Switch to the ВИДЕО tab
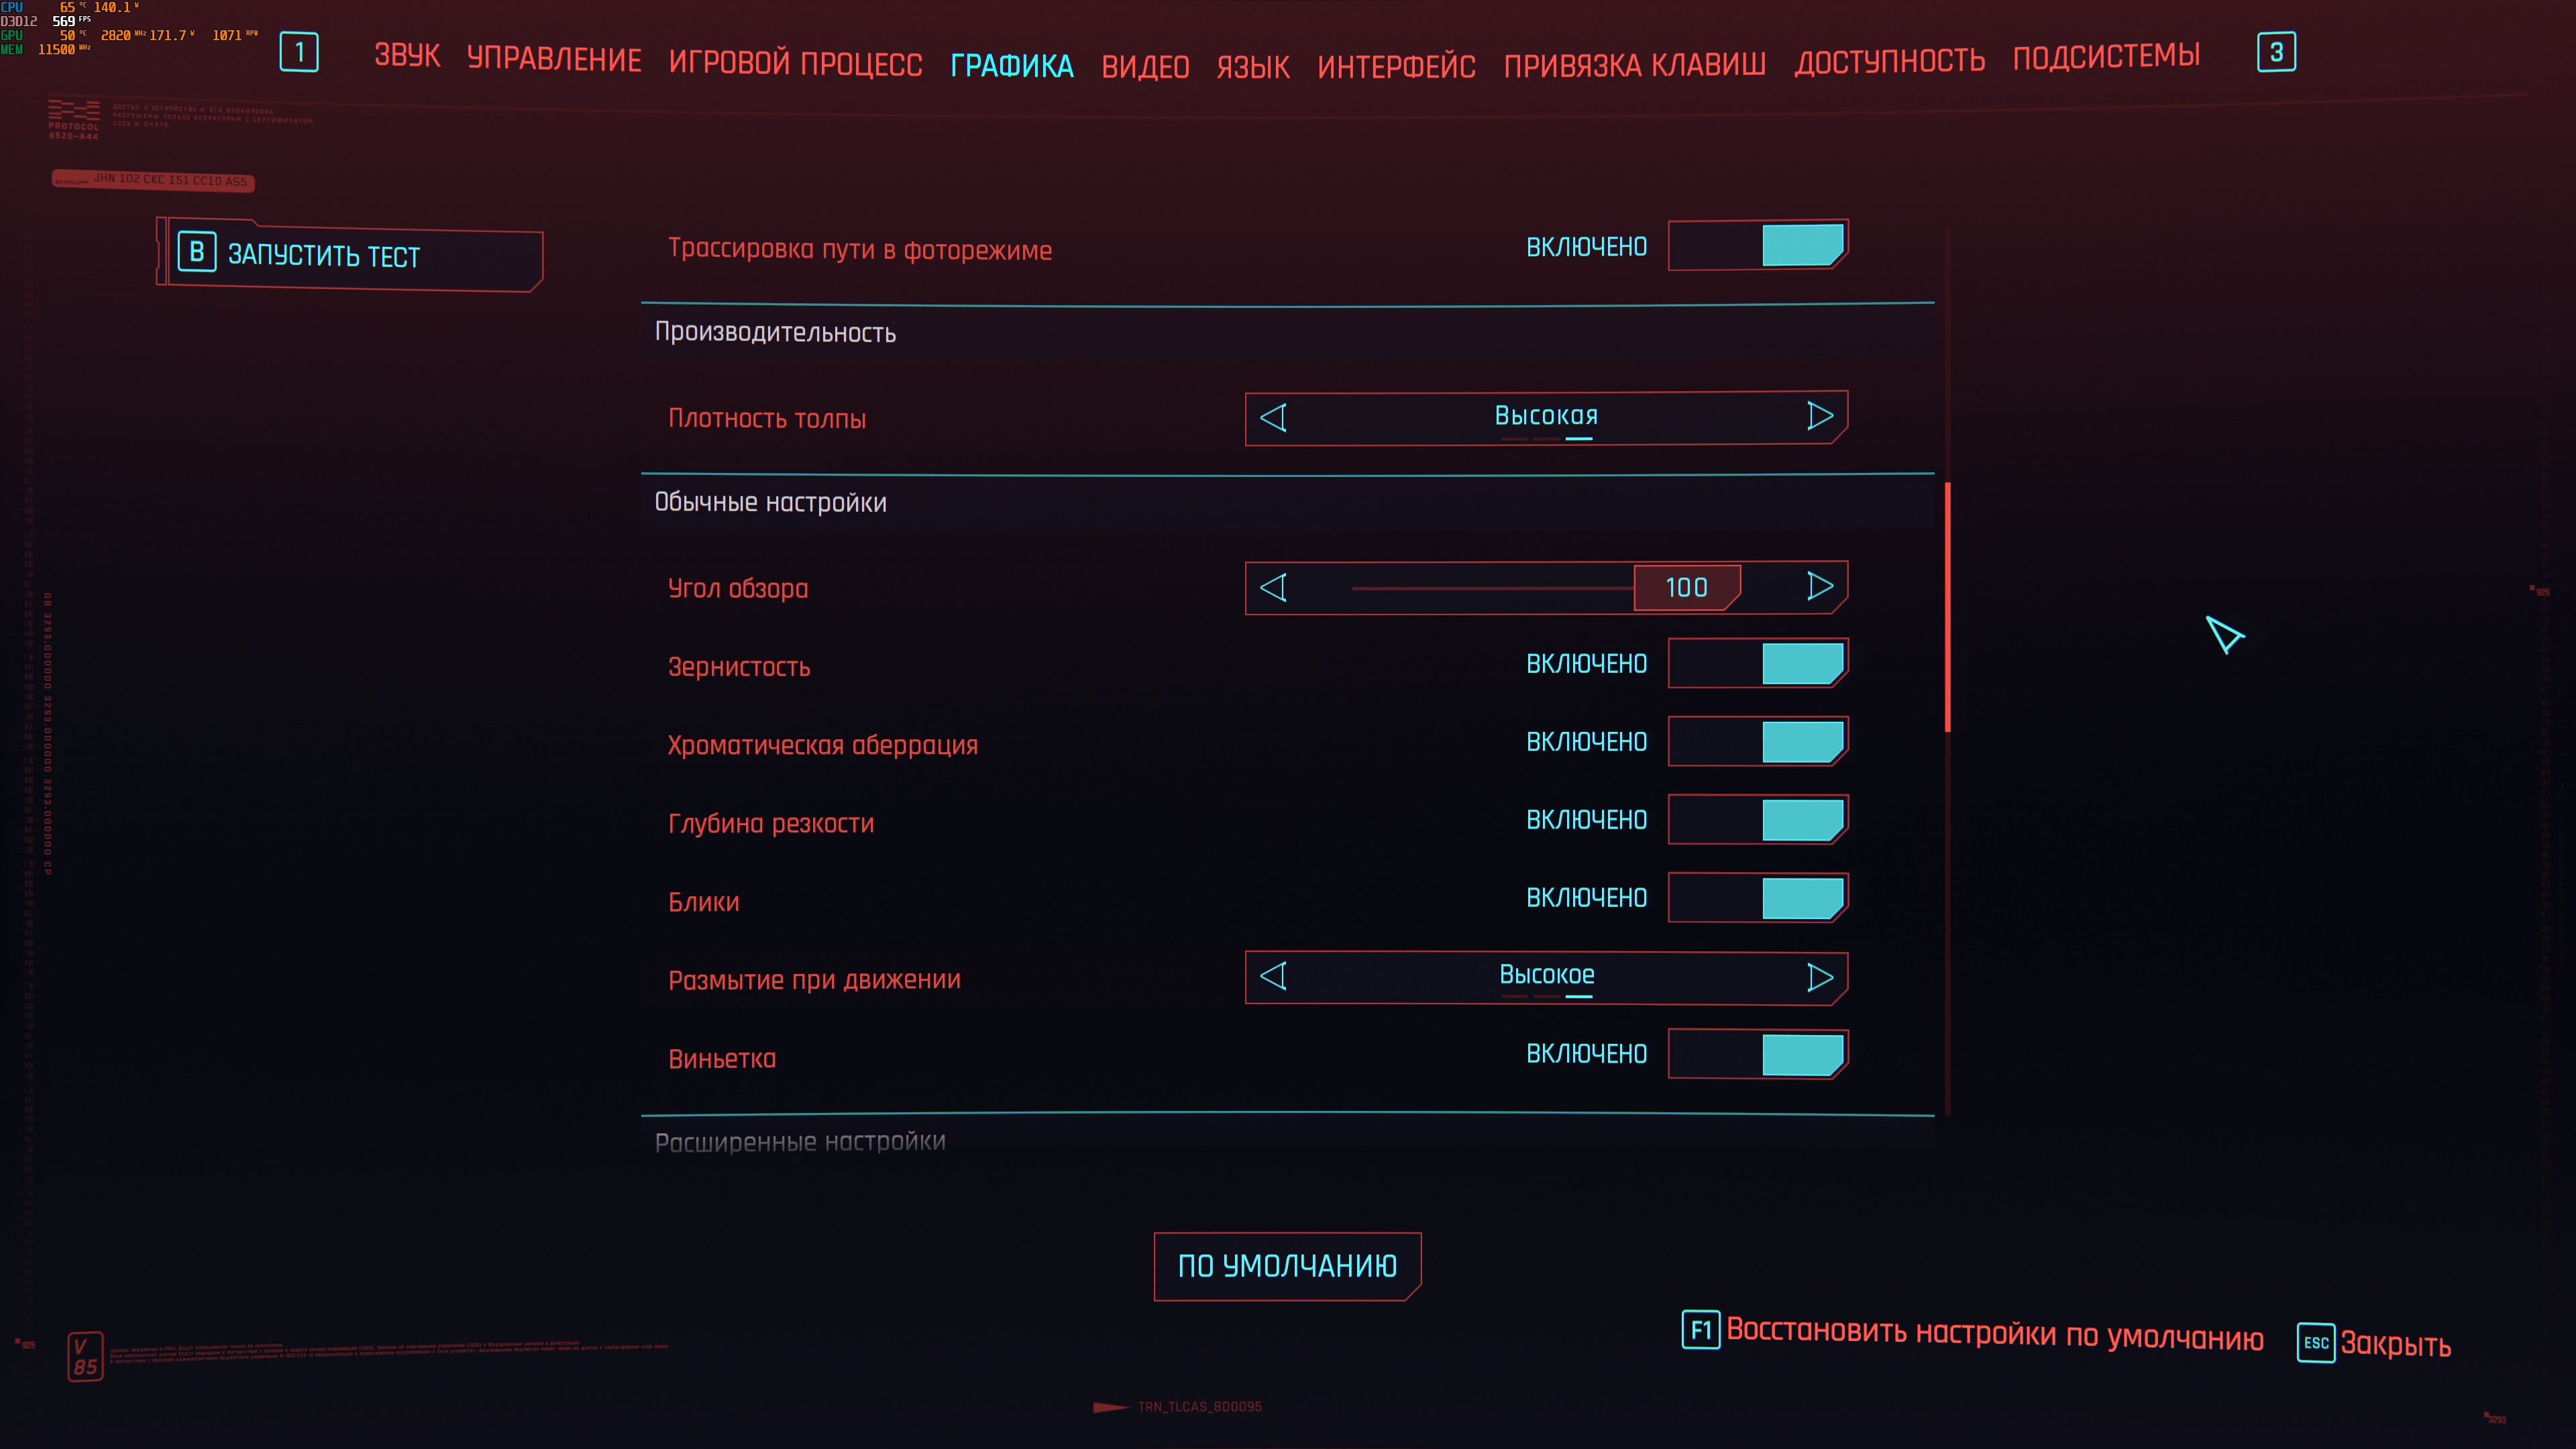Viewport: 2576px width, 1449px height. (1145, 67)
